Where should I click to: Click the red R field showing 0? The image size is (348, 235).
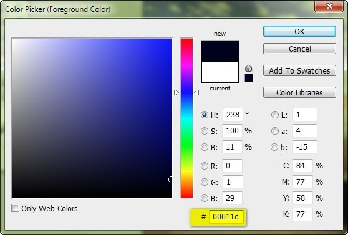(x=232, y=166)
